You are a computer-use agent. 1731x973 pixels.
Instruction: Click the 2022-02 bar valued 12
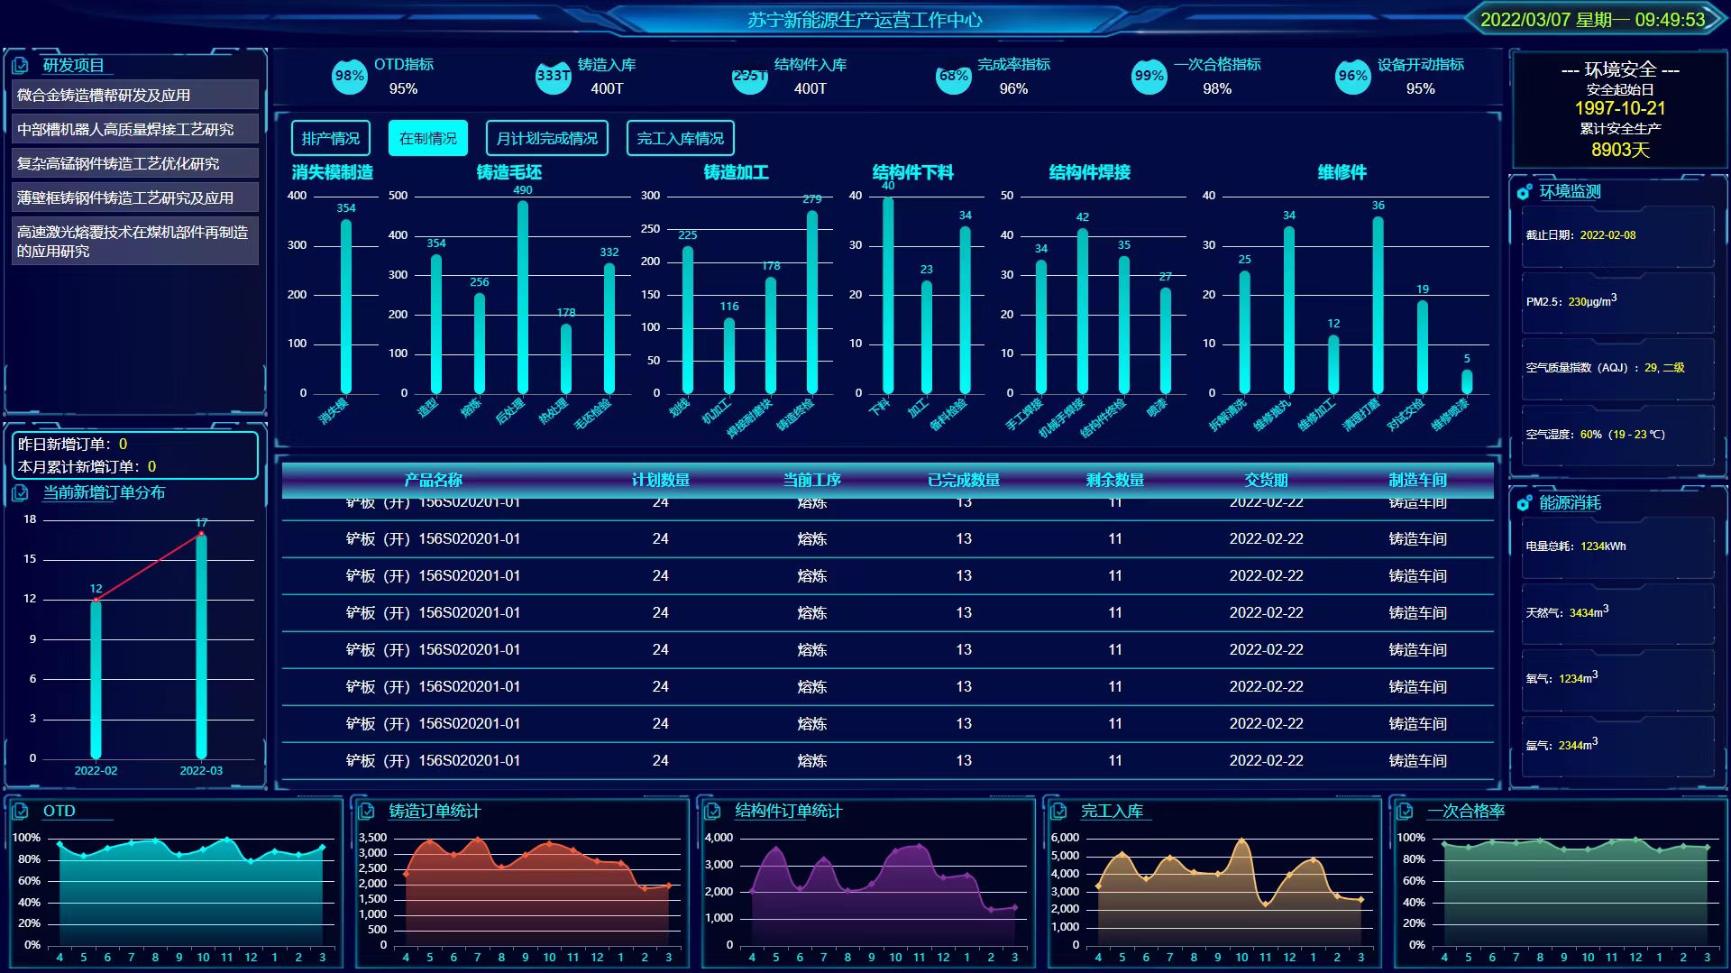[x=96, y=679]
